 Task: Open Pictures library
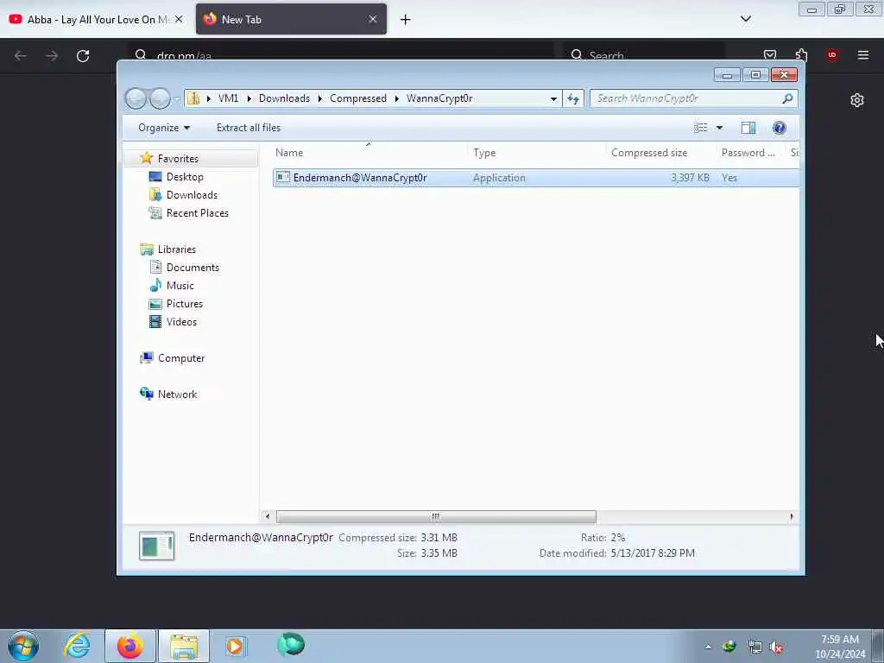tap(185, 303)
